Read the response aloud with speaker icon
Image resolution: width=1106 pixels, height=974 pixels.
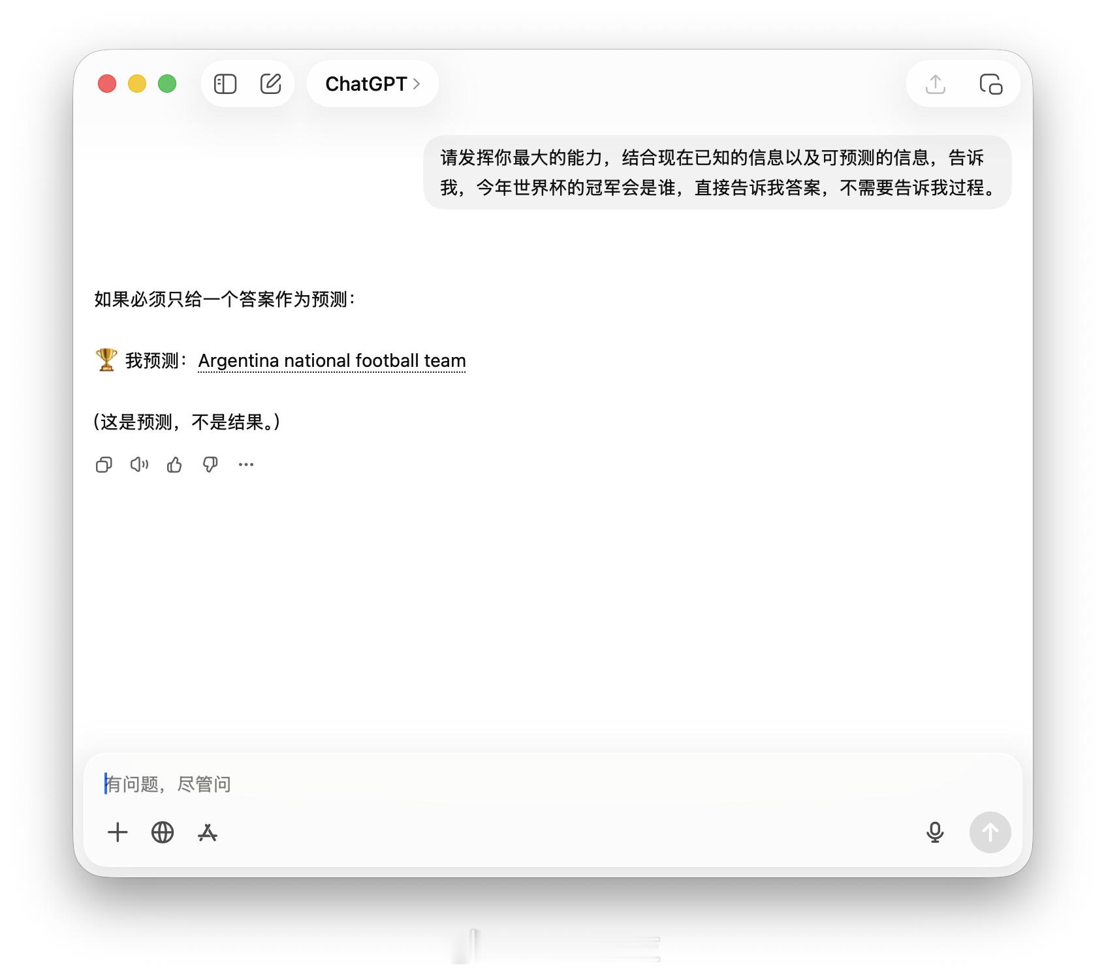[x=139, y=464]
